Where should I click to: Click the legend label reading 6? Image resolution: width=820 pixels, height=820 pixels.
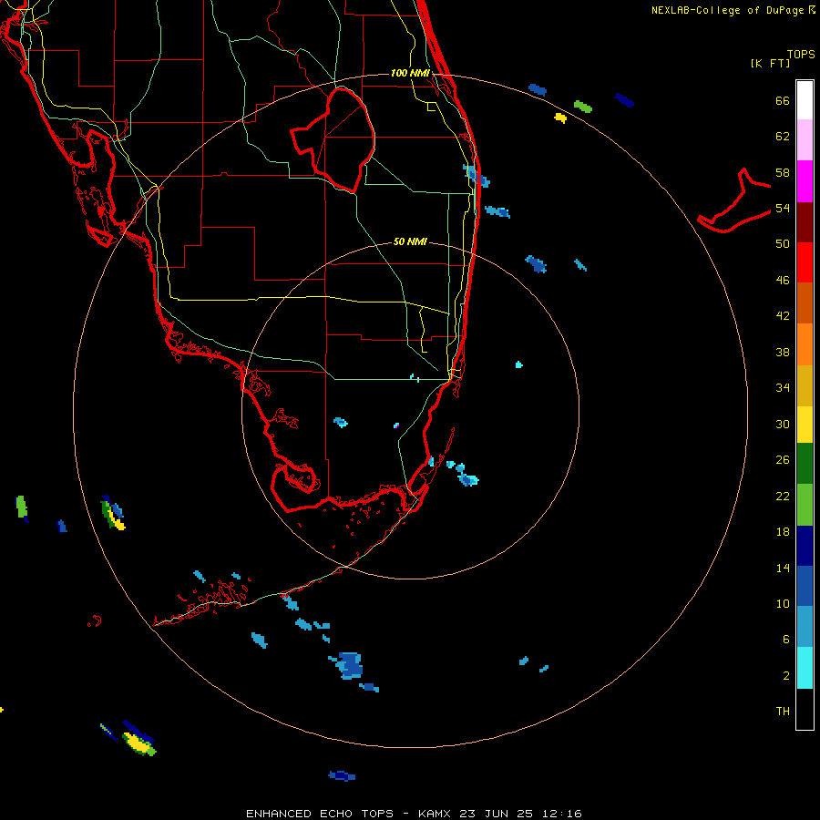tap(786, 640)
